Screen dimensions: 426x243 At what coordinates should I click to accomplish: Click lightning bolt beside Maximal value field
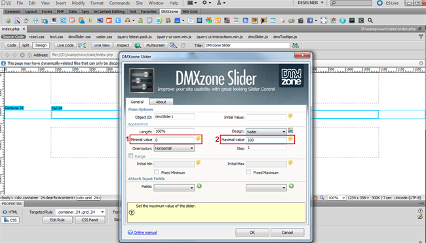click(x=290, y=139)
